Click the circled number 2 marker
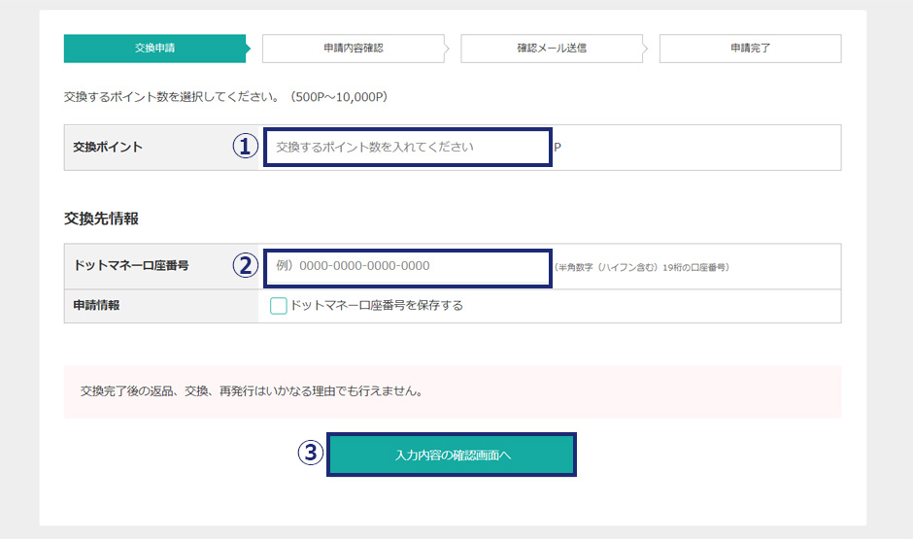The width and height of the screenshot is (913, 539). (x=245, y=266)
